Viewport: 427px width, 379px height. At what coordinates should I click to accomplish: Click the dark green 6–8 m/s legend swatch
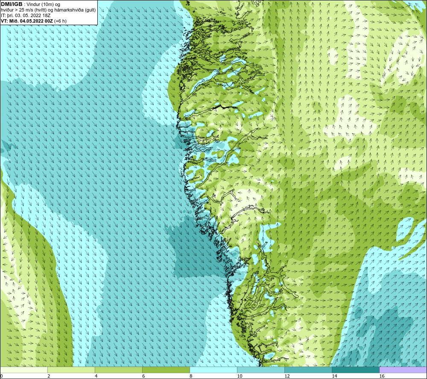click(x=166, y=370)
